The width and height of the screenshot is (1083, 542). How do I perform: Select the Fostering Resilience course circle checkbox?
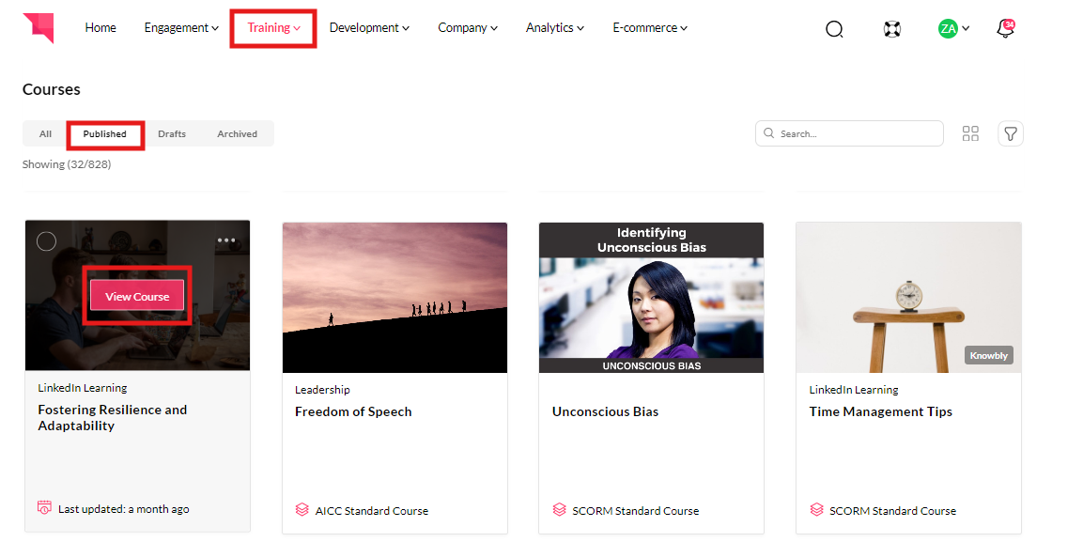click(46, 241)
